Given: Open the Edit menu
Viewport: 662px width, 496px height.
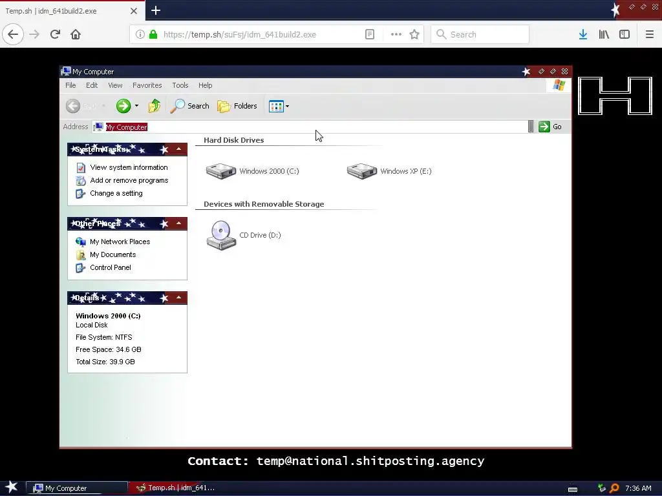Looking at the screenshot, I should pos(92,85).
